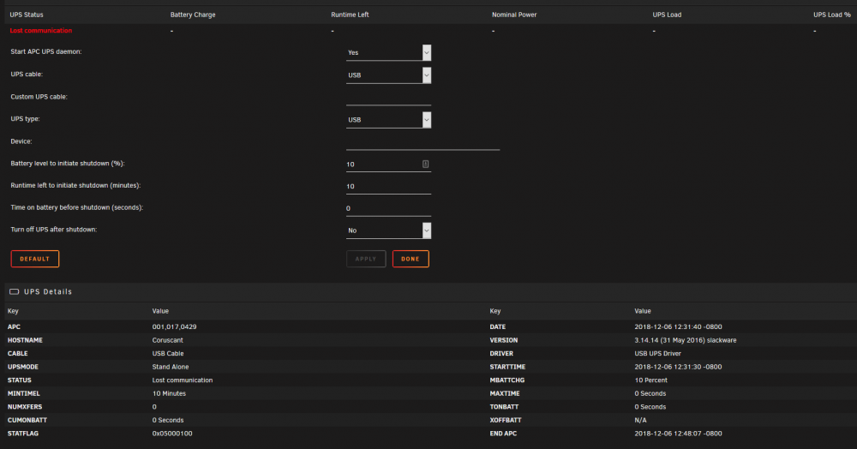Open the Start APC UPS daemon dropdown
This screenshot has height=449, width=857.
point(388,53)
